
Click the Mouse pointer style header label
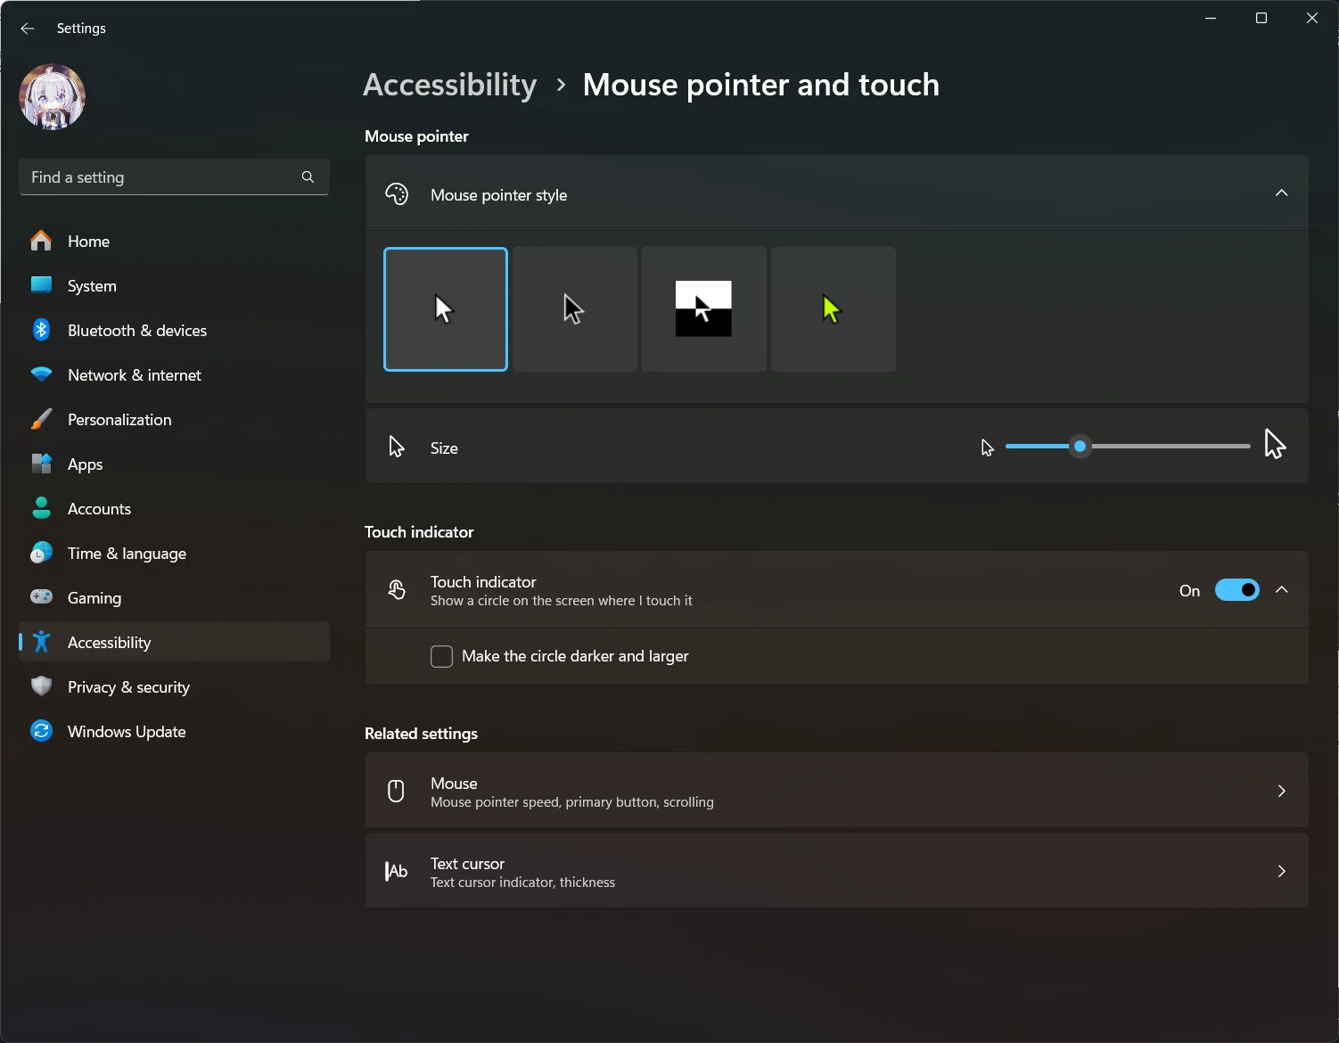click(498, 194)
